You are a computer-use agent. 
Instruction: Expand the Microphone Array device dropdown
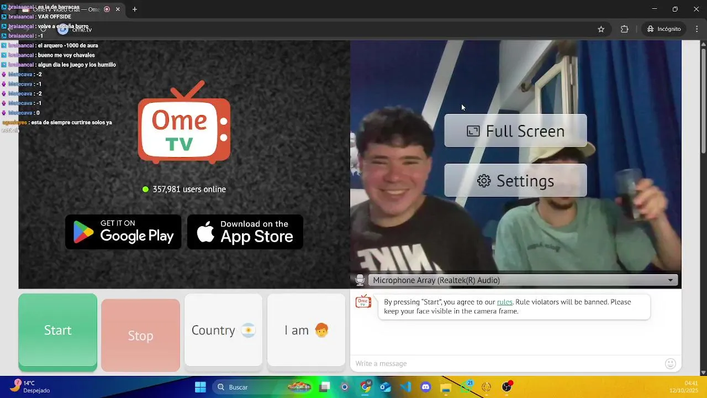pos(523,280)
